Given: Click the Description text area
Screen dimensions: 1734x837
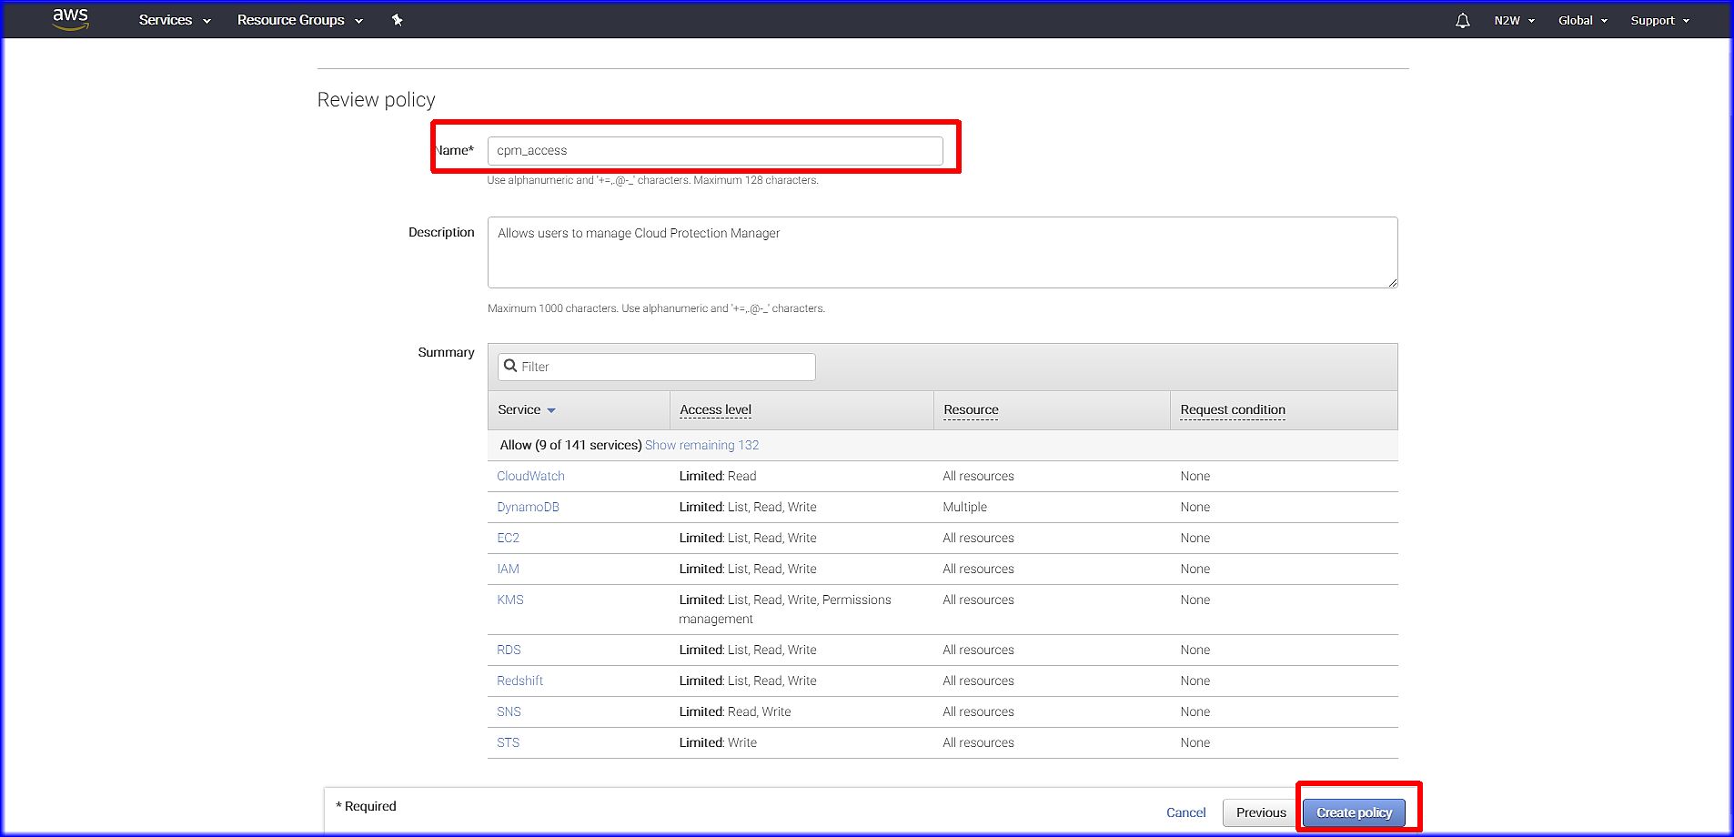Looking at the screenshot, I should tap(943, 252).
